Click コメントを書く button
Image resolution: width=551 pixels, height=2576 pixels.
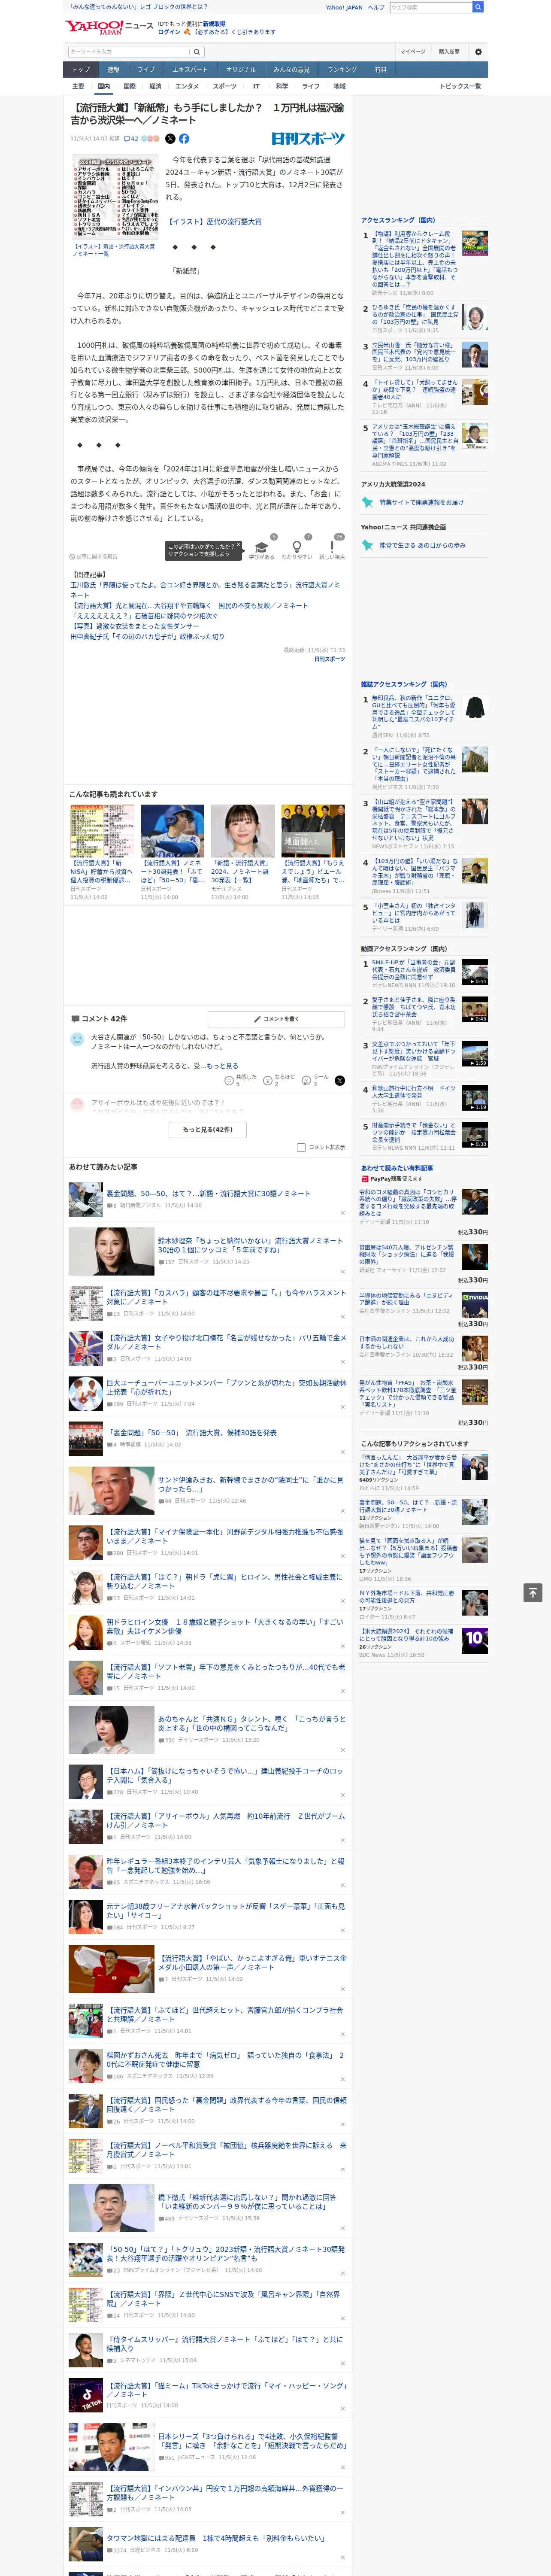tap(276, 1019)
